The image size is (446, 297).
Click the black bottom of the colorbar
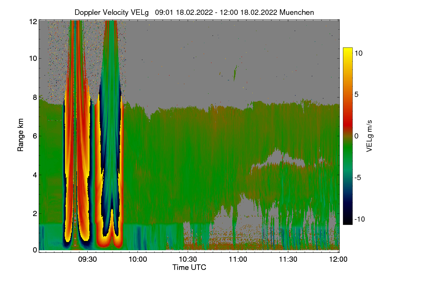point(348,221)
